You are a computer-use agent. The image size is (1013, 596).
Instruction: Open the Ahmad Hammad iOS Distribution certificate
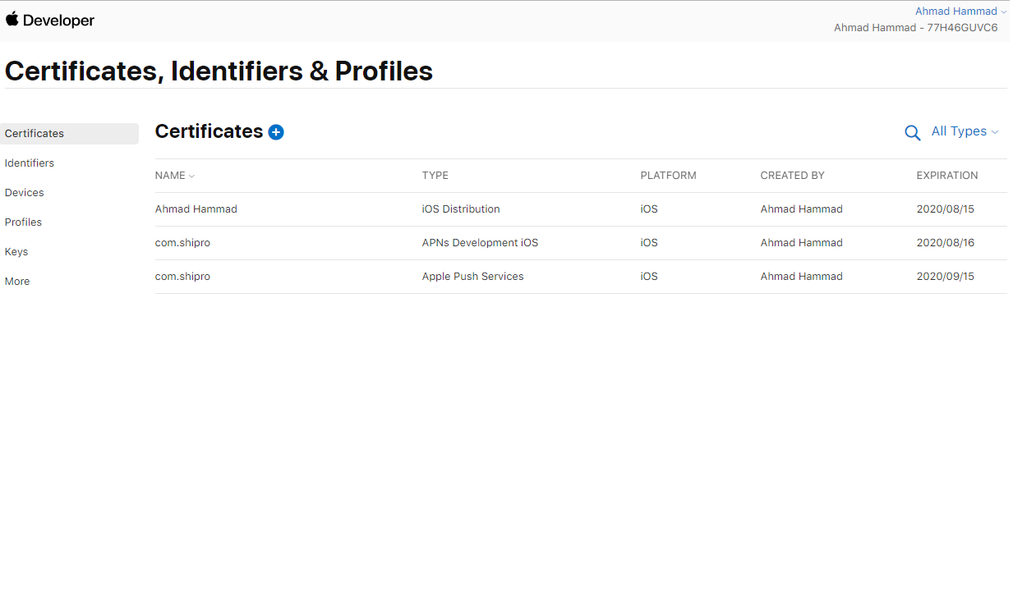coord(196,209)
